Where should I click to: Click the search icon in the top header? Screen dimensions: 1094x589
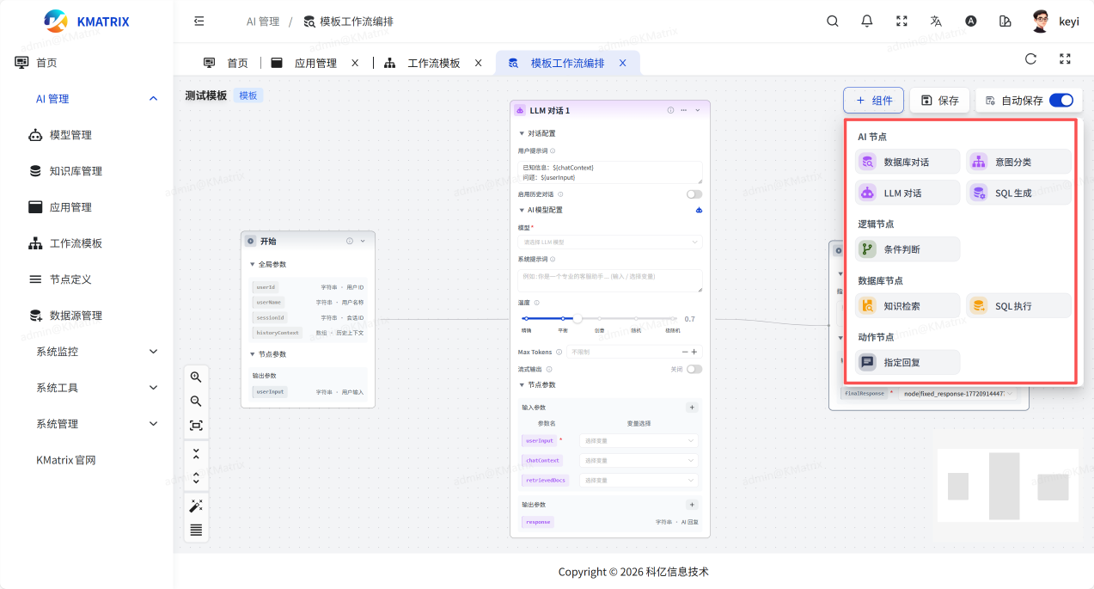pyautogui.click(x=832, y=21)
